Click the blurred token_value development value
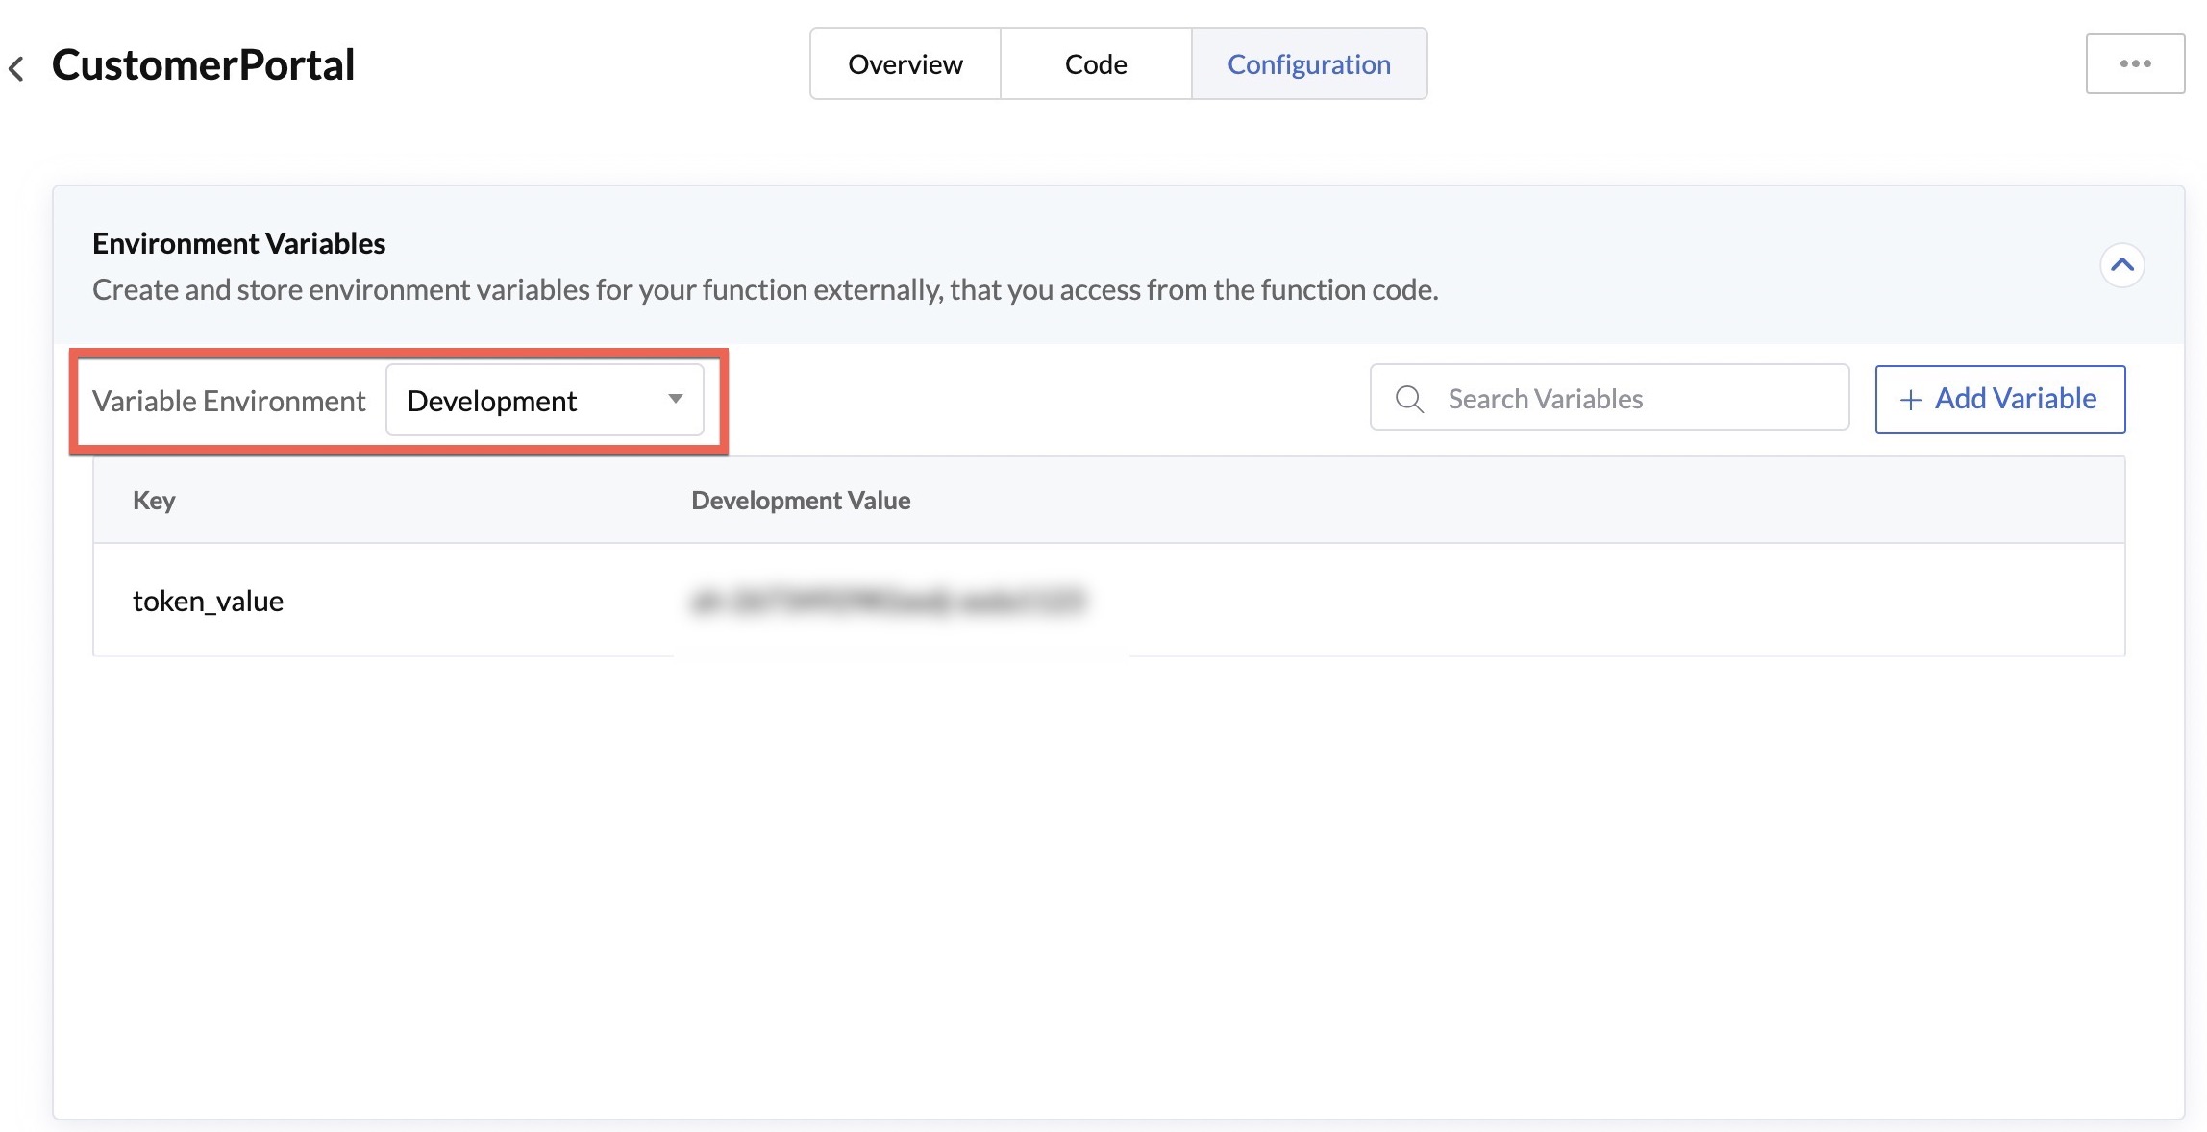 pyautogui.click(x=888, y=602)
